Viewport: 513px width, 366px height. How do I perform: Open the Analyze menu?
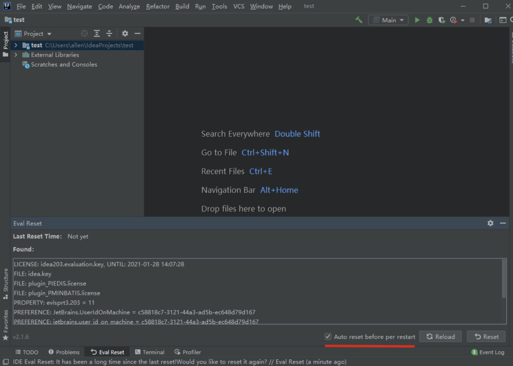pyautogui.click(x=129, y=6)
